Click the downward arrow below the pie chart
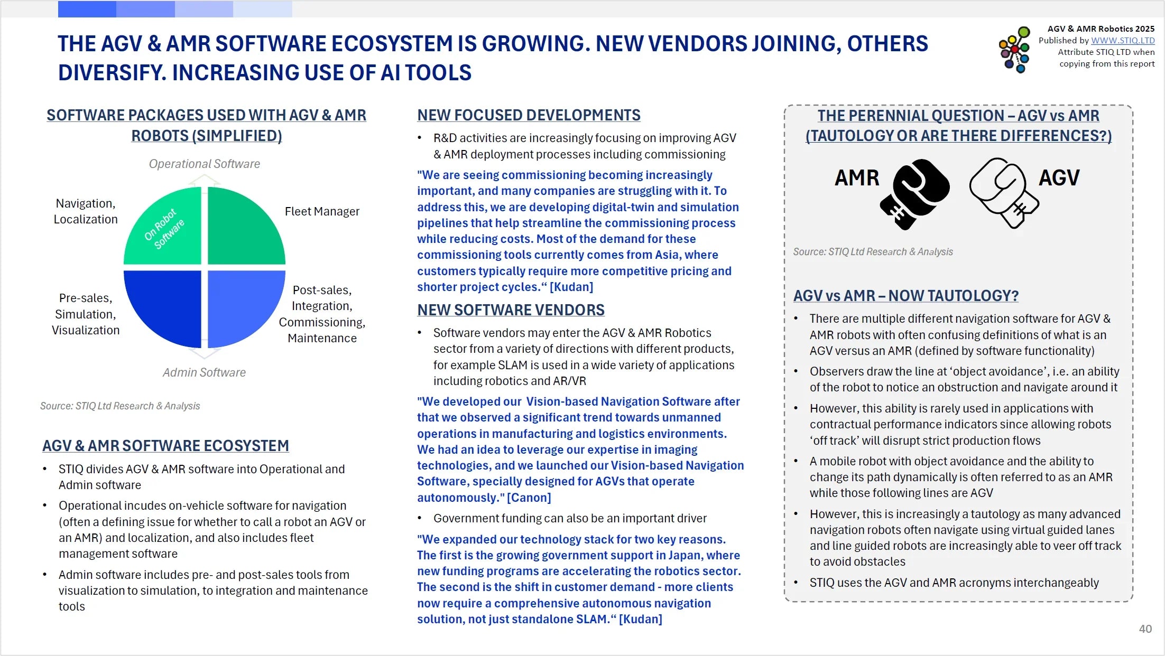 click(x=204, y=353)
